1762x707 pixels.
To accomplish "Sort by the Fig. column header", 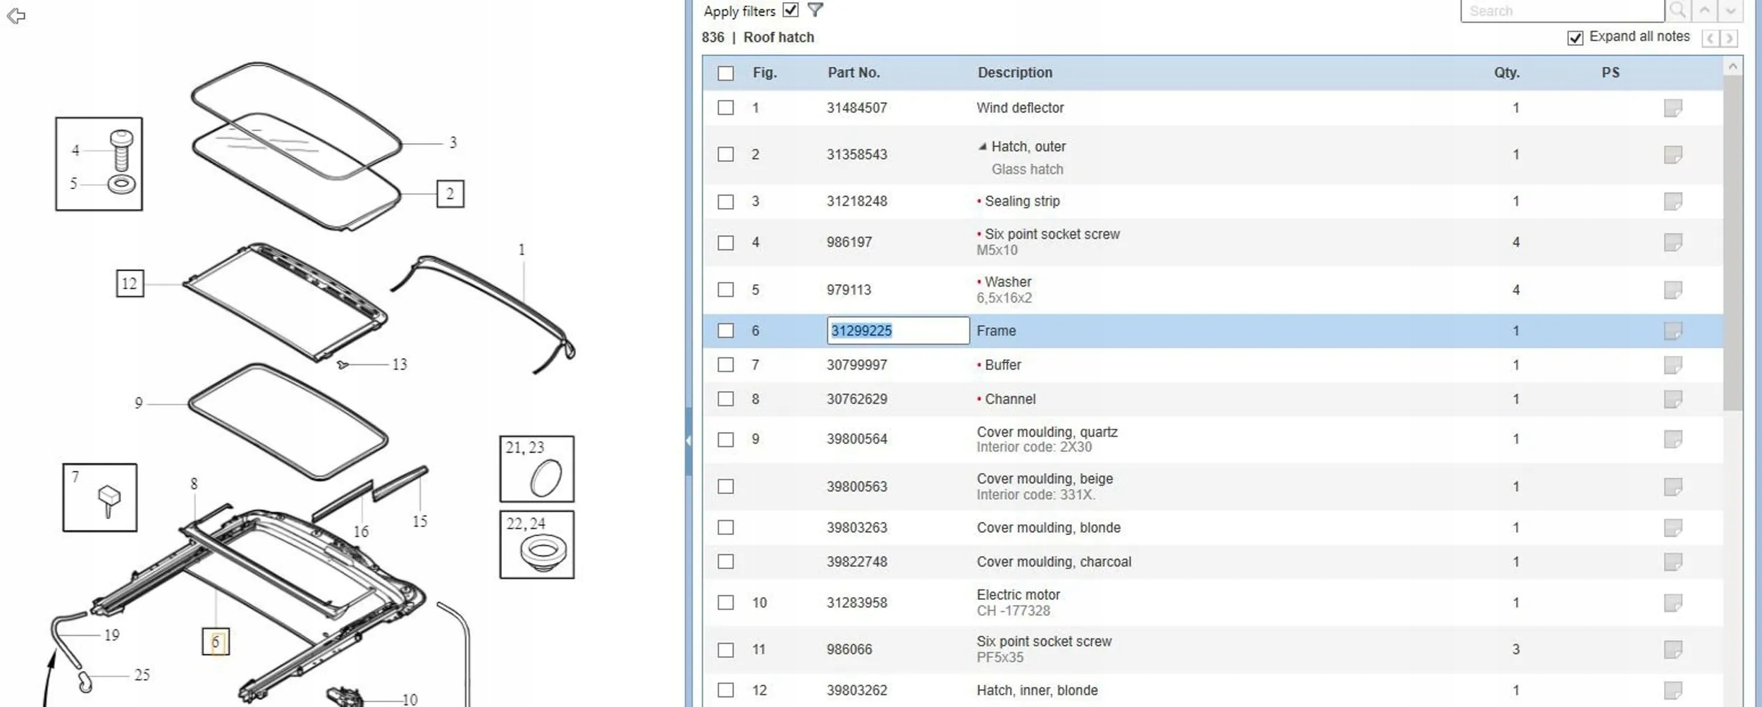I will 765,73.
